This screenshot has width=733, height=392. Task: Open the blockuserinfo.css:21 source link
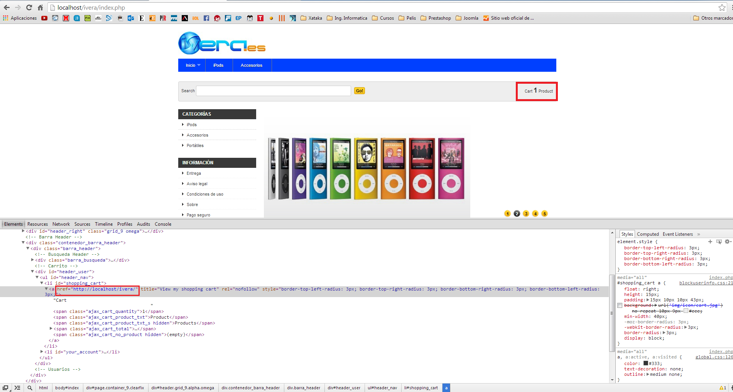click(706, 283)
